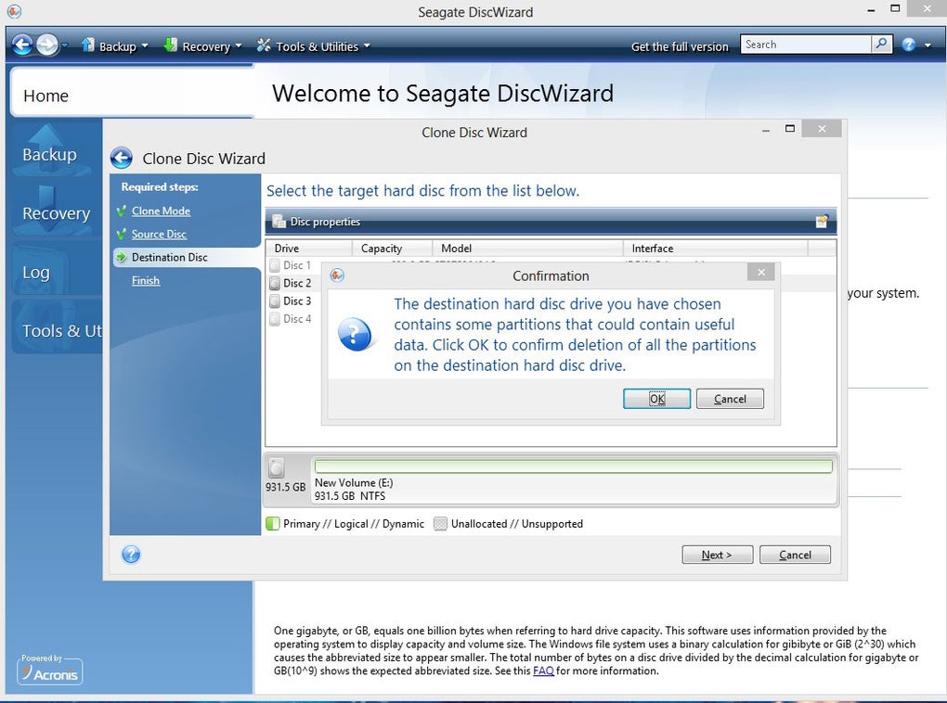
Task: Check the Disc 2 checkbox
Action: click(x=274, y=283)
